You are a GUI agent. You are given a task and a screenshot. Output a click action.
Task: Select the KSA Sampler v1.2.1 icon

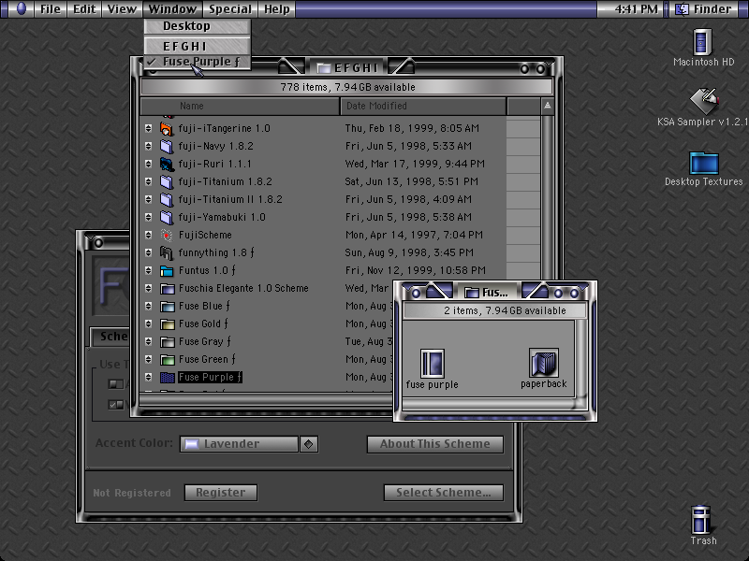pyautogui.click(x=704, y=101)
